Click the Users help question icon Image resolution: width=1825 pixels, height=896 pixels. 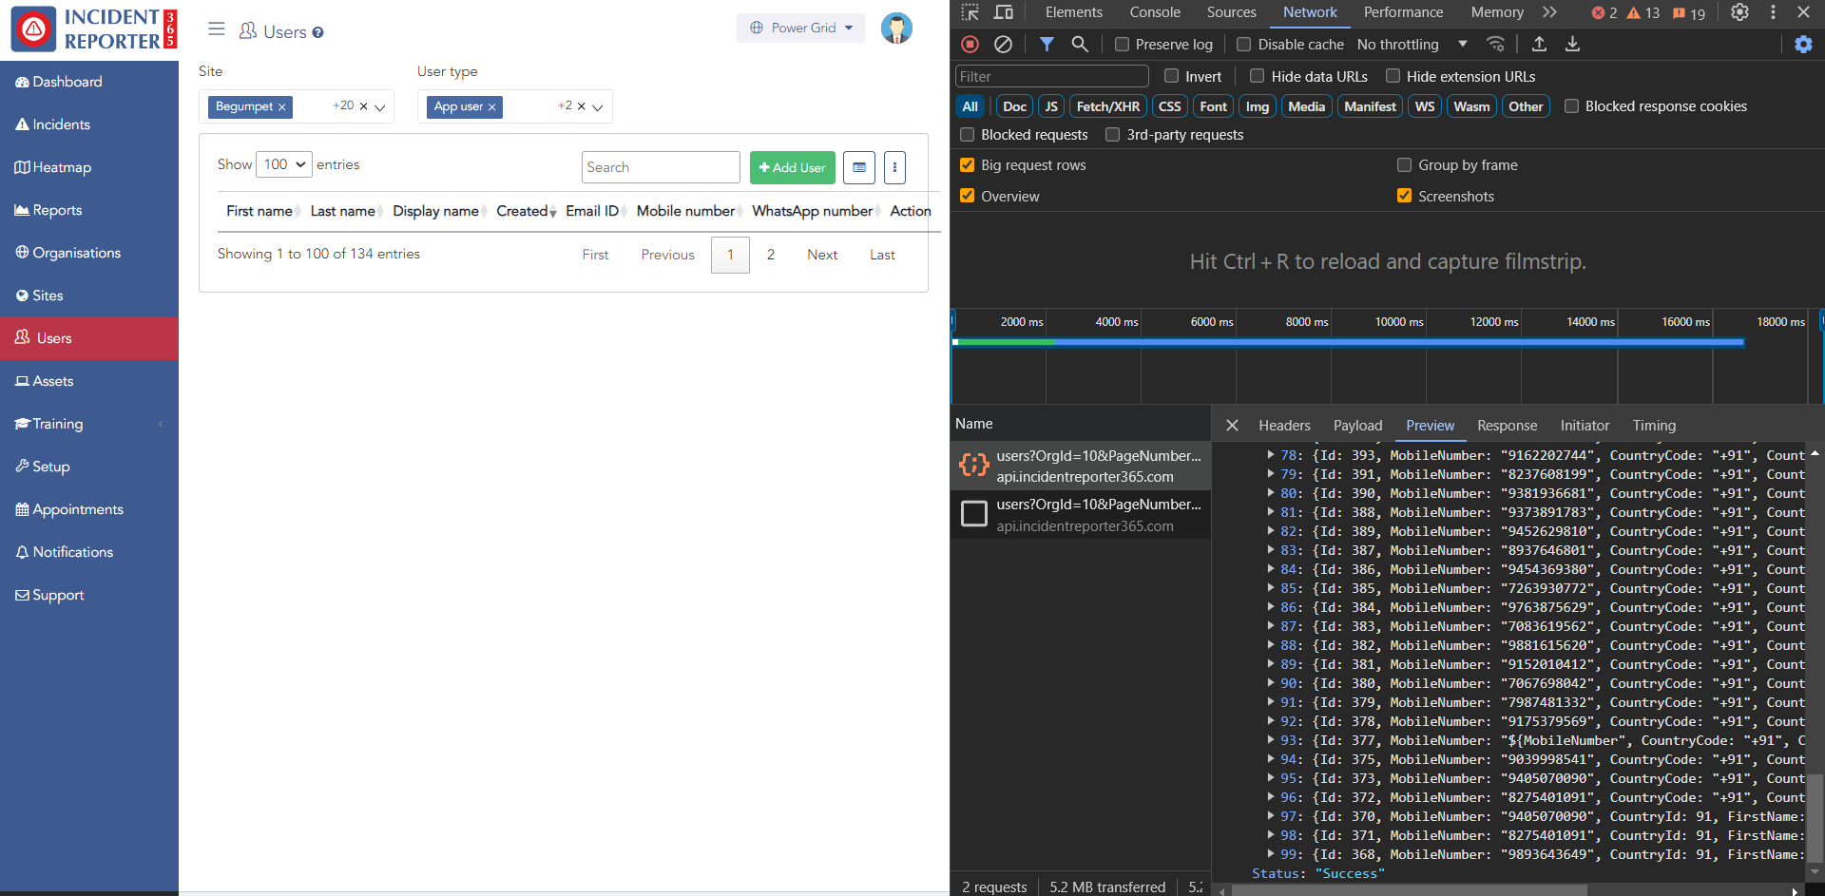318,32
